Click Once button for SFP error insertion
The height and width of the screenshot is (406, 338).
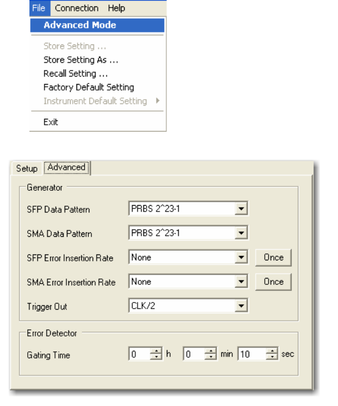tap(273, 258)
